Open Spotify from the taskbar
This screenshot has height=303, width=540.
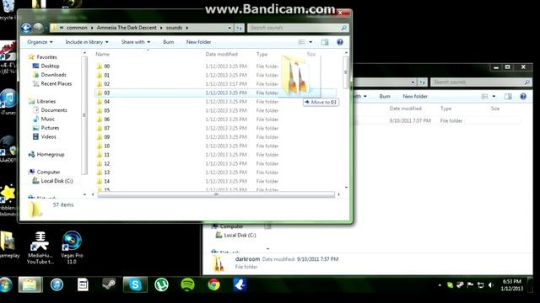tap(187, 284)
